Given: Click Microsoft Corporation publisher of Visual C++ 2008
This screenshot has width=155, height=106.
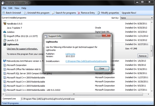Looking at the screenshot, I should tap(105, 90).
